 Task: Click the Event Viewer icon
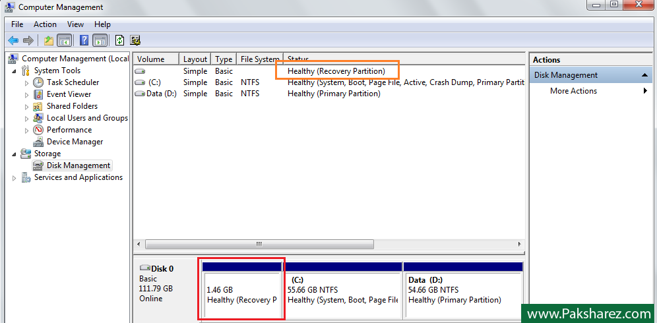[x=38, y=94]
